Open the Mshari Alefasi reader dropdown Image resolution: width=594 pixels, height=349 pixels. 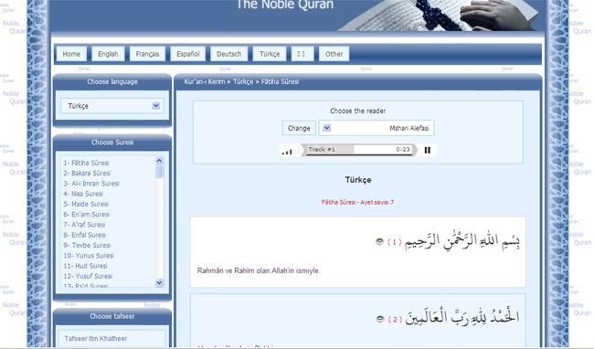tap(377, 128)
